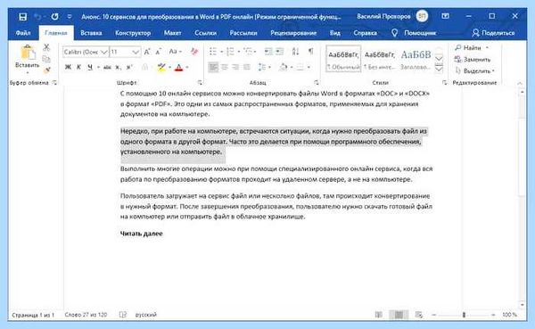The image size is (535, 329).
Task: Zoom out with the minus button
Action: [x=434, y=315]
